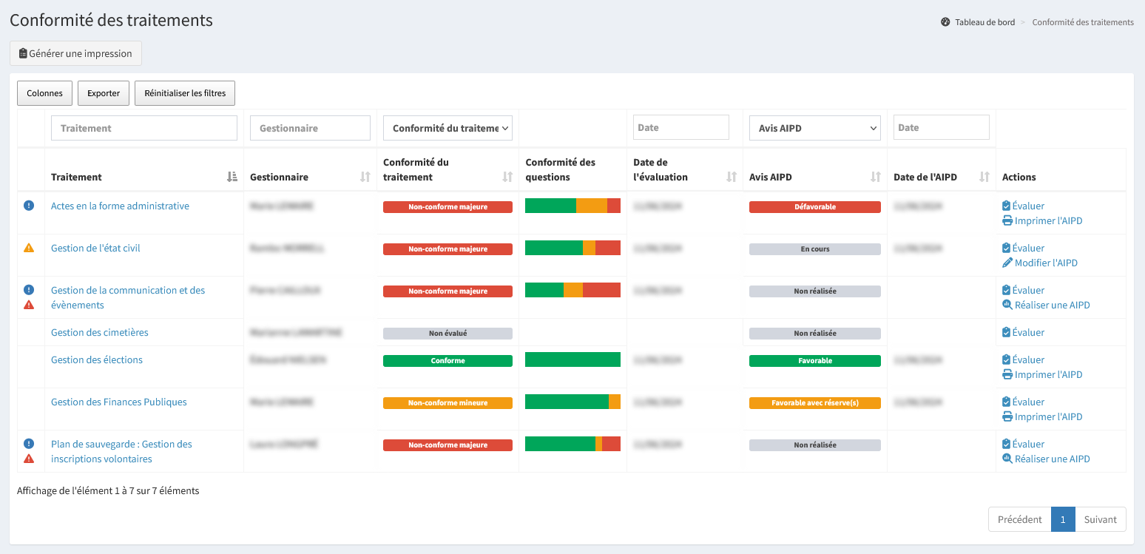Open the Gestion des cimetières treatment link

(x=100, y=333)
